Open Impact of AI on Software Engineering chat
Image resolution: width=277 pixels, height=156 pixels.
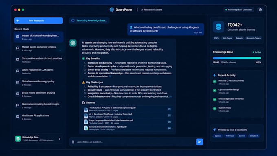point(39,37)
